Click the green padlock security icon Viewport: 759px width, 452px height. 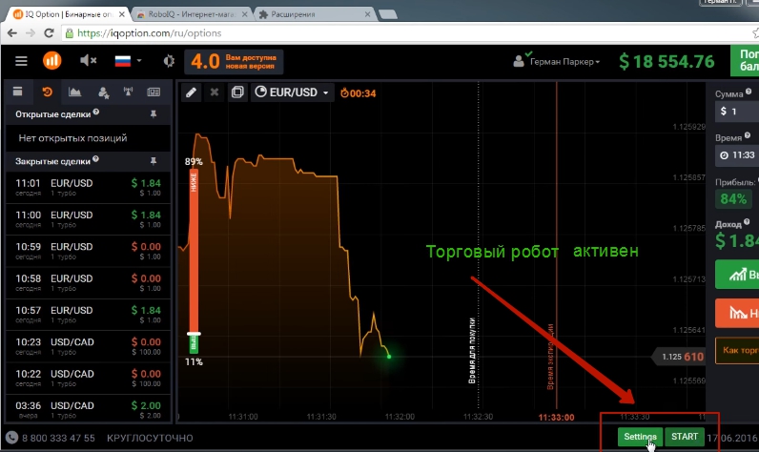coord(70,33)
